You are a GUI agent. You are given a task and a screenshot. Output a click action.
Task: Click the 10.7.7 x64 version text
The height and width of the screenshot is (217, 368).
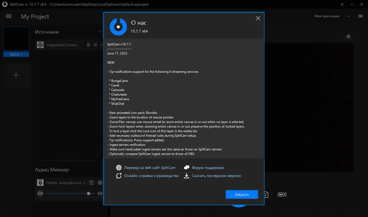pyautogui.click(x=139, y=31)
